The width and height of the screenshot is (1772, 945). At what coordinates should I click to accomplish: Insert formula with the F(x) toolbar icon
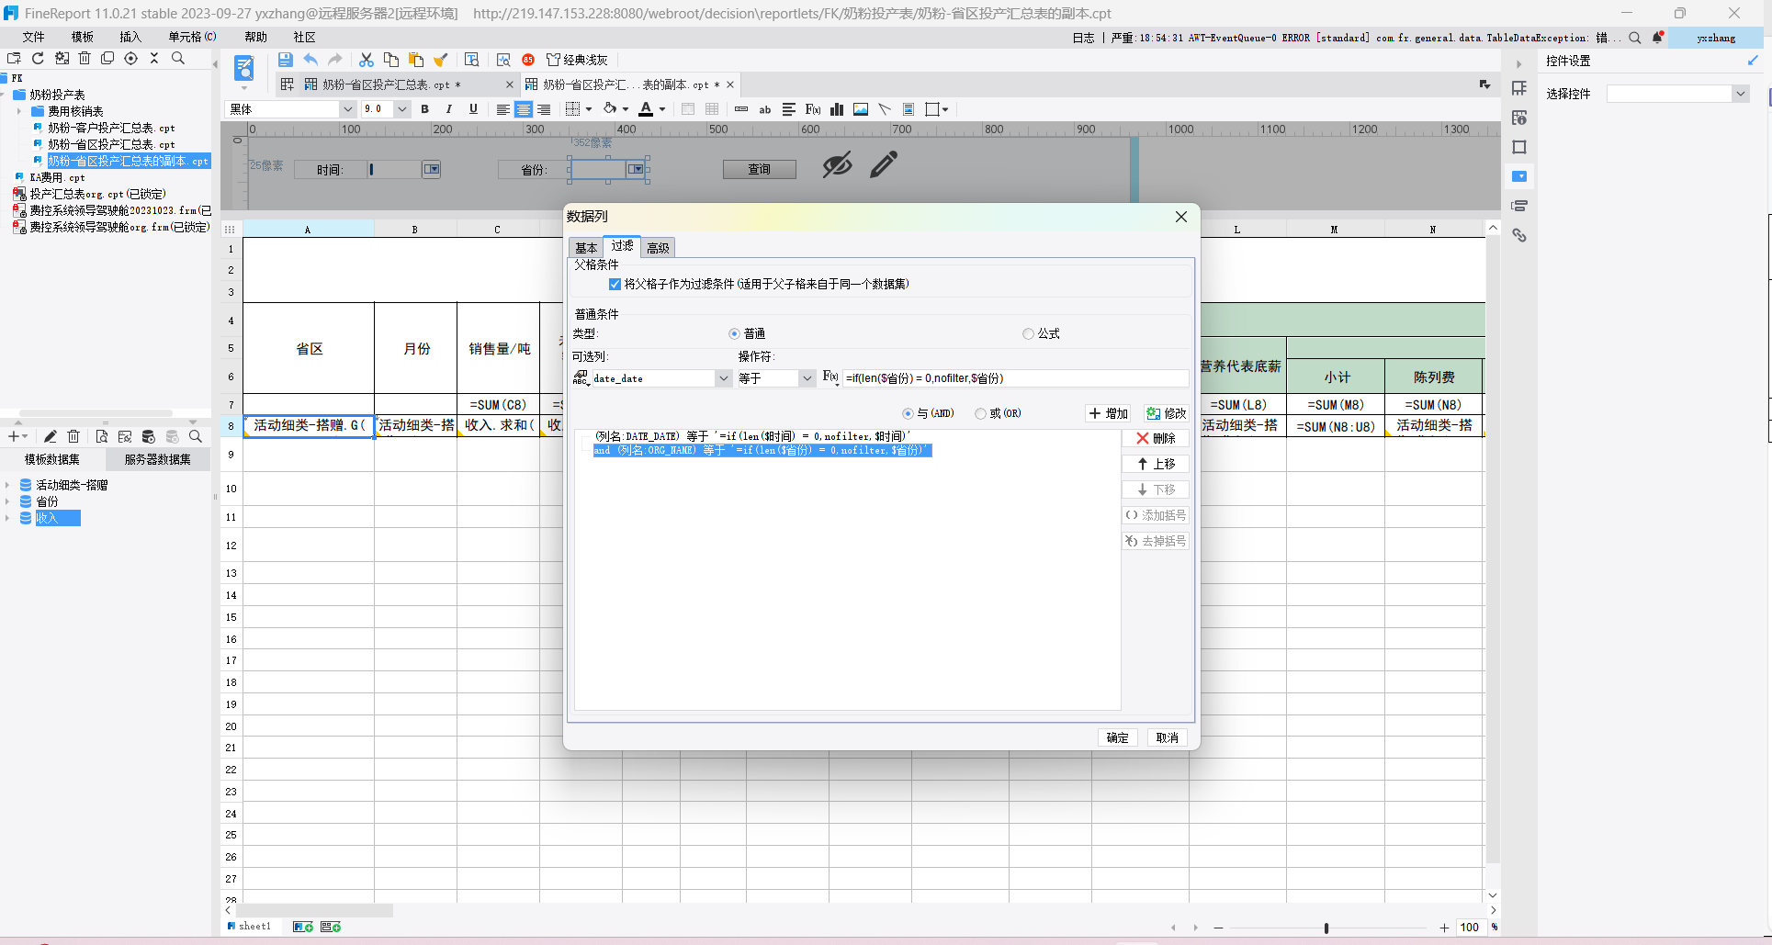pos(813,109)
